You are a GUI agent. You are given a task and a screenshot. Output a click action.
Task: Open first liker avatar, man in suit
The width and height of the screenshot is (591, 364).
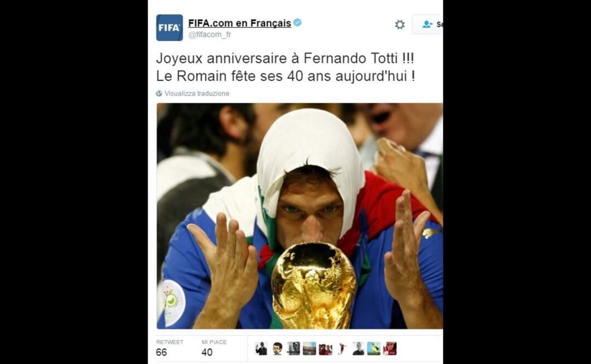(261, 349)
